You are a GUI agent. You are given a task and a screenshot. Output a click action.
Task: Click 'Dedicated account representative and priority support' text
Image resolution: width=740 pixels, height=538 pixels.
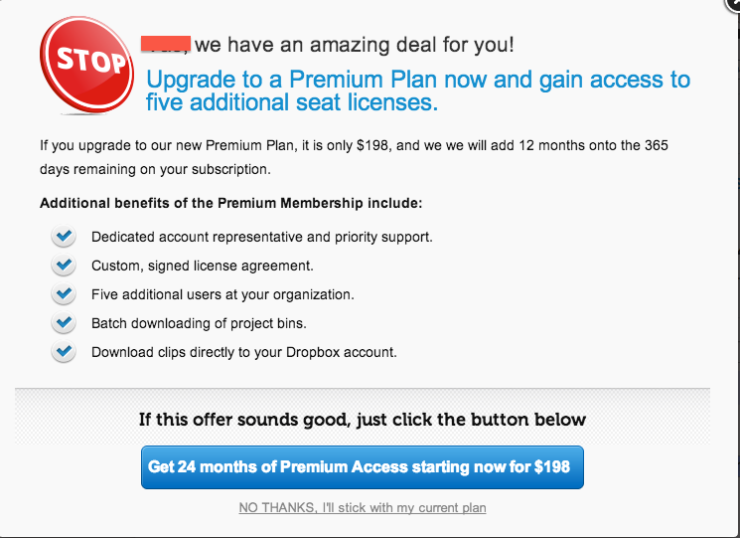(261, 238)
